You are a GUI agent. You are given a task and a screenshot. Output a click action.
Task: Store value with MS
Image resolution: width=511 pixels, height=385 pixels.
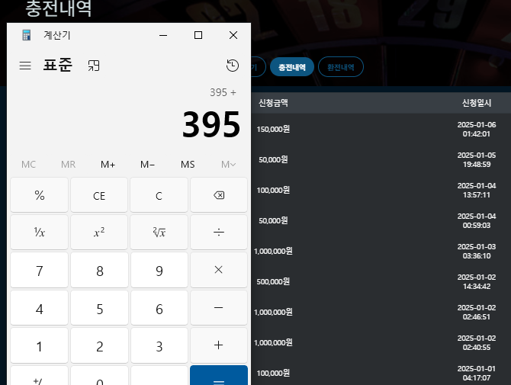point(188,165)
